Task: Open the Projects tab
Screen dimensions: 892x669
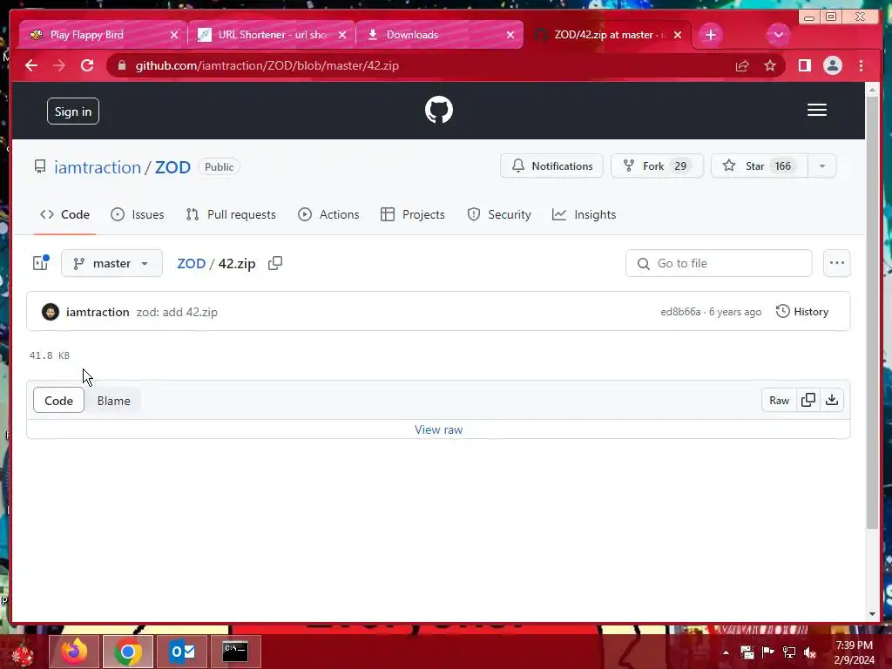Action: point(412,214)
